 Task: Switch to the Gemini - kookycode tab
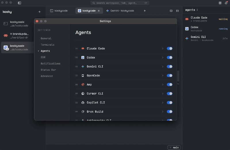coord(120,11)
